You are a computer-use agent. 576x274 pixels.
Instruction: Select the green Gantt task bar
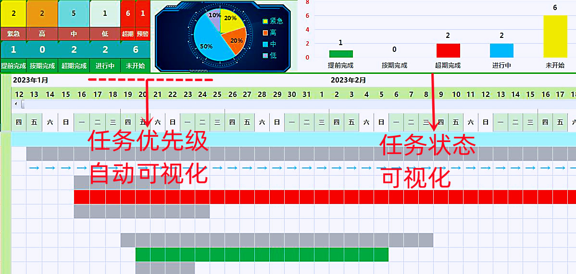tap(262, 254)
